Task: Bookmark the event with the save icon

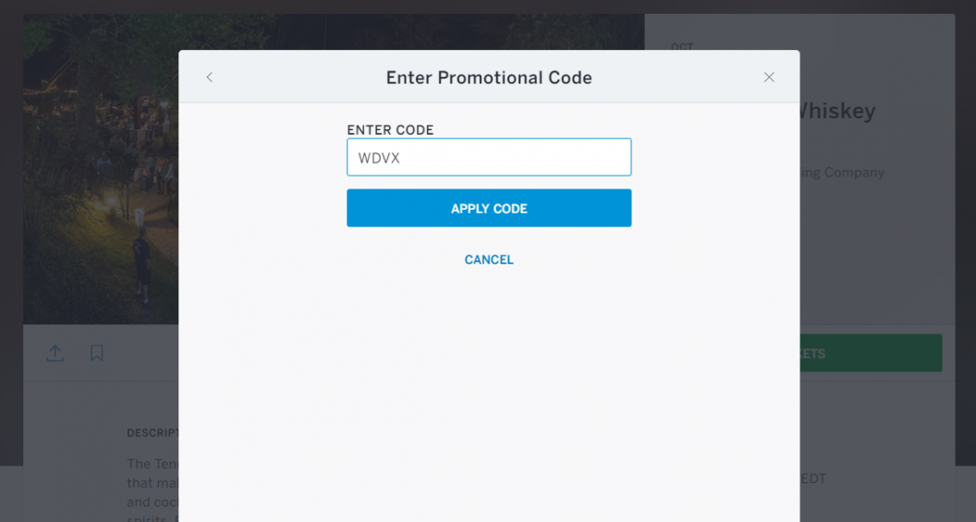Action: 97,353
